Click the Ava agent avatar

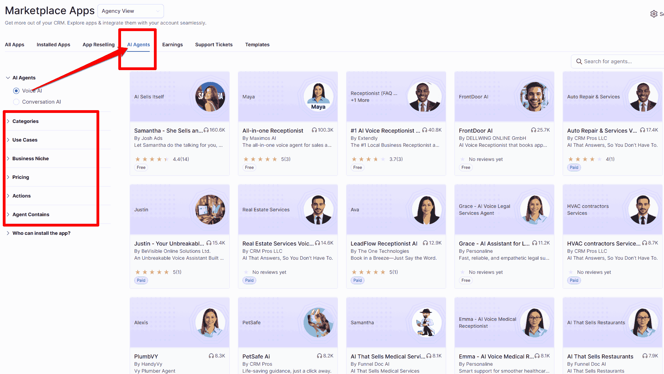click(427, 210)
